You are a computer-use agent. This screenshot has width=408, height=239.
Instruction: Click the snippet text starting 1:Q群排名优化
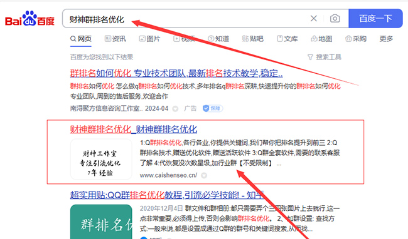pos(240,153)
